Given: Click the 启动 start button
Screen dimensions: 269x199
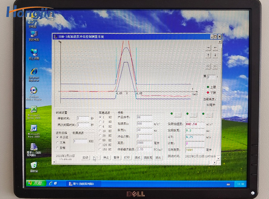Looking at the screenshot, I should (x=85, y=158).
